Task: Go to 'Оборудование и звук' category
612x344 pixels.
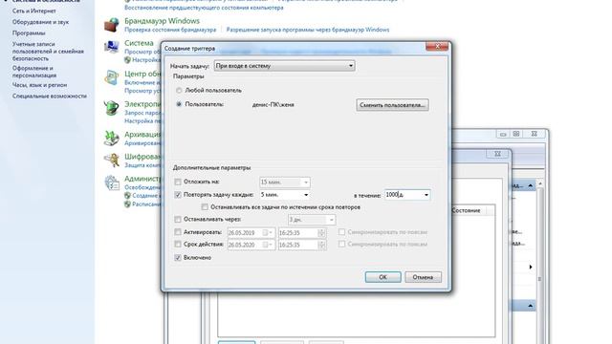Action: point(40,22)
